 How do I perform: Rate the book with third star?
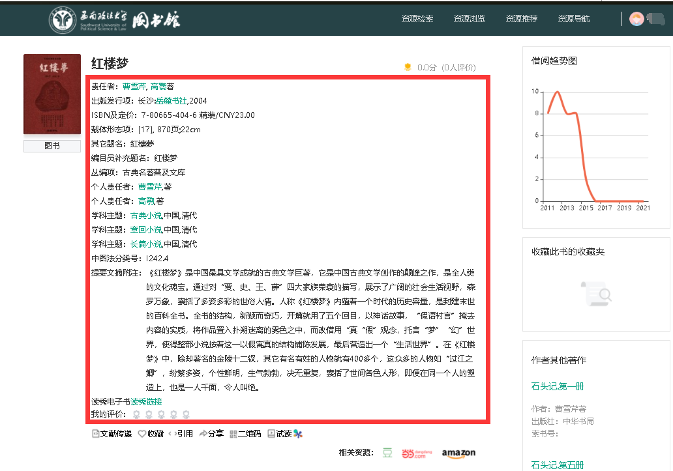click(161, 414)
